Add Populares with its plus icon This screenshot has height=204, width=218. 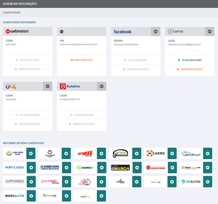(31, 168)
